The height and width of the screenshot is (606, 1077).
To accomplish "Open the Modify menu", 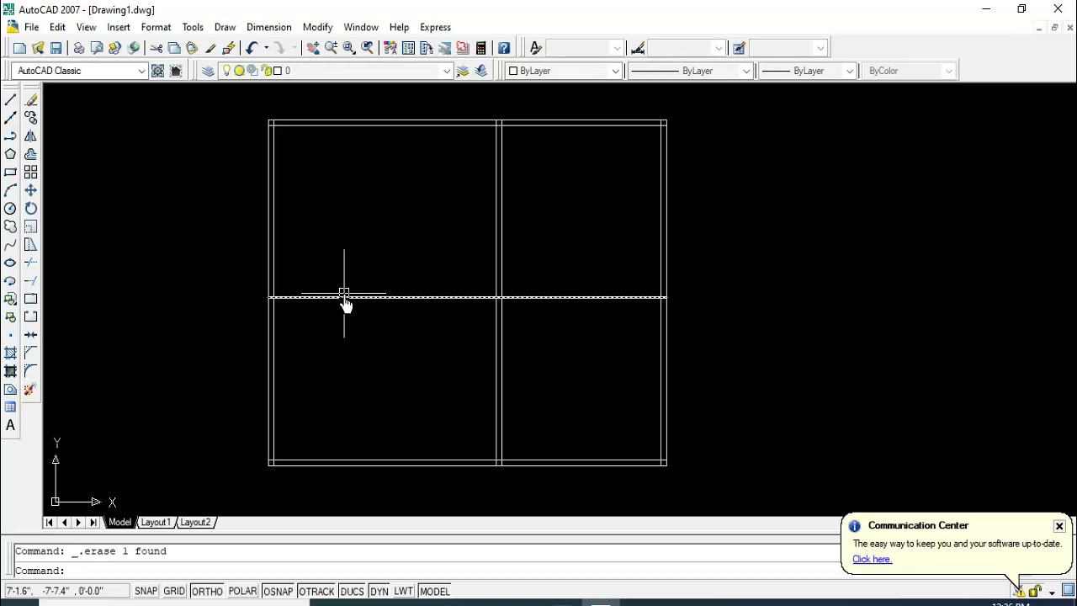I will [x=317, y=27].
